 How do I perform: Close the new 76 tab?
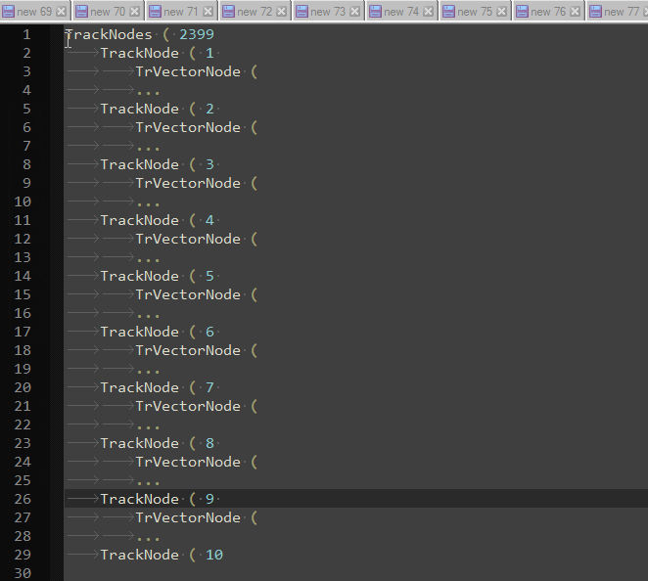coord(576,12)
